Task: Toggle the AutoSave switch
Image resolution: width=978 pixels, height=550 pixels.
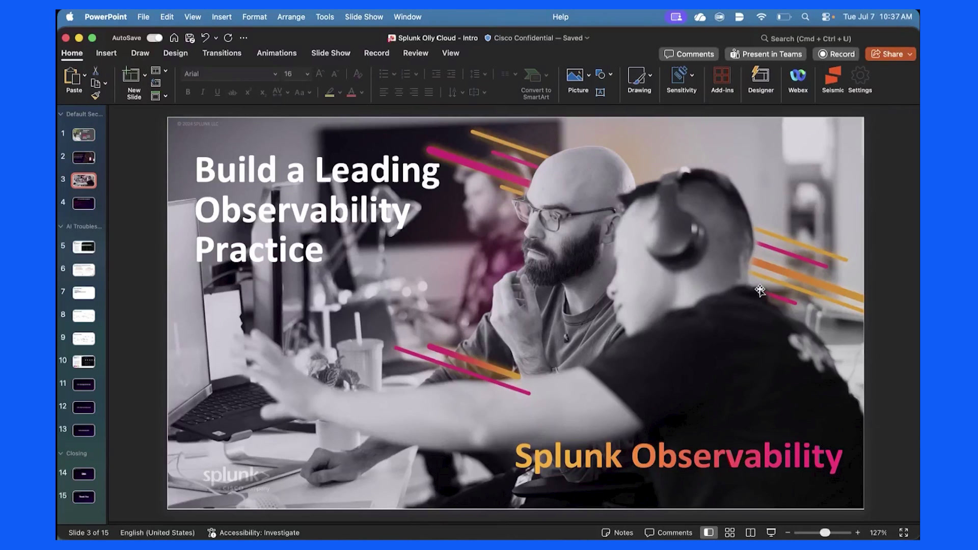Action: (x=155, y=38)
